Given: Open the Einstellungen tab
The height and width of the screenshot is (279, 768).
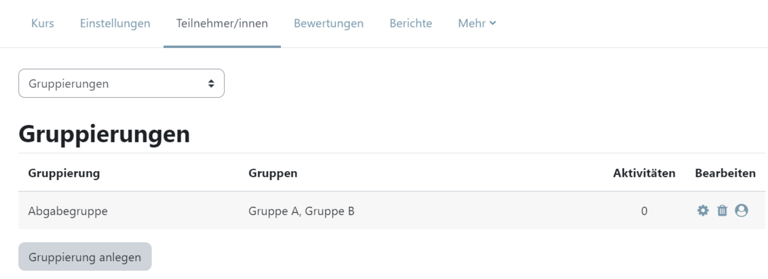Looking at the screenshot, I should tap(115, 24).
